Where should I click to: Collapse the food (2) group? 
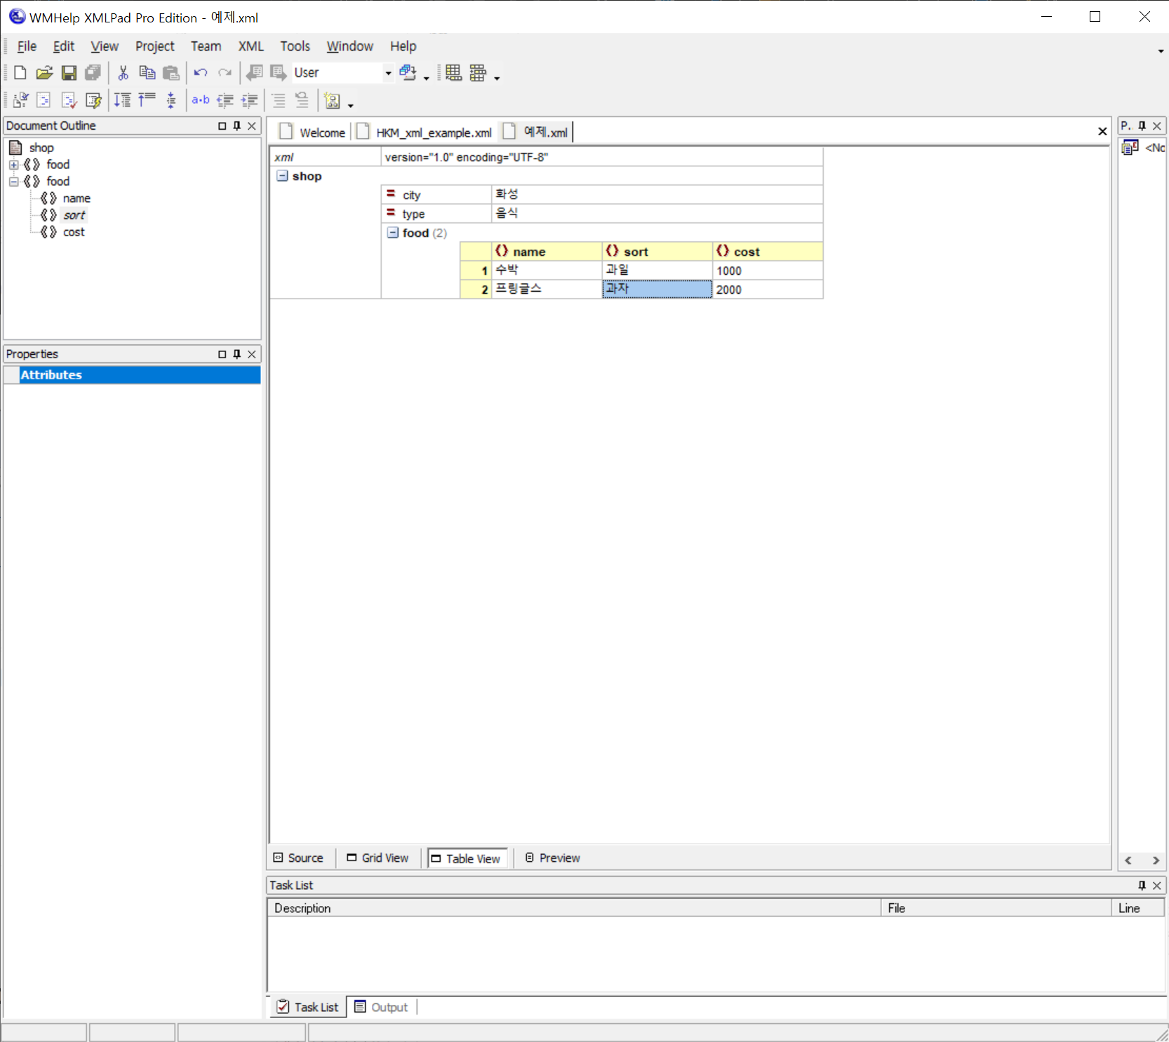pyautogui.click(x=393, y=233)
